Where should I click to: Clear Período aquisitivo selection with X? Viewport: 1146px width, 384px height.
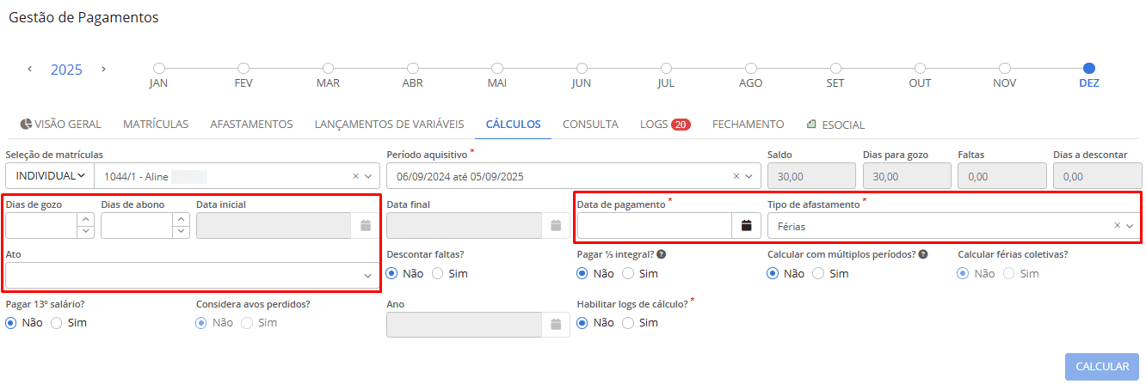[736, 176]
